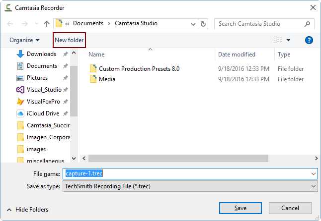The height and width of the screenshot is (221, 321).
Task: Click the Camtasia Studio breadcrumb segment
Action: pos(136,23)
